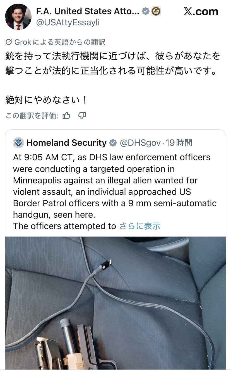Click the X.com logo
This screenshot has height=374, width=231.
[201, 11]
